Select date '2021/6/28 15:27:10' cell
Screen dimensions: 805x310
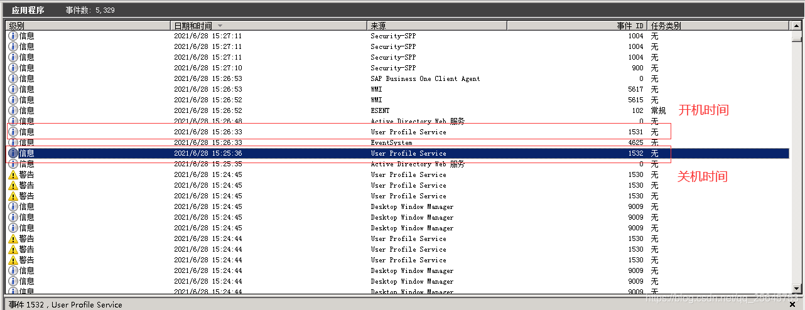click(x=208, y=68)
